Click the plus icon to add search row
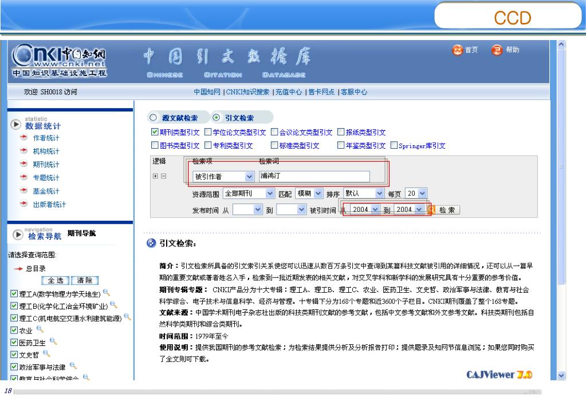586x398 pixels. point(155,176)
